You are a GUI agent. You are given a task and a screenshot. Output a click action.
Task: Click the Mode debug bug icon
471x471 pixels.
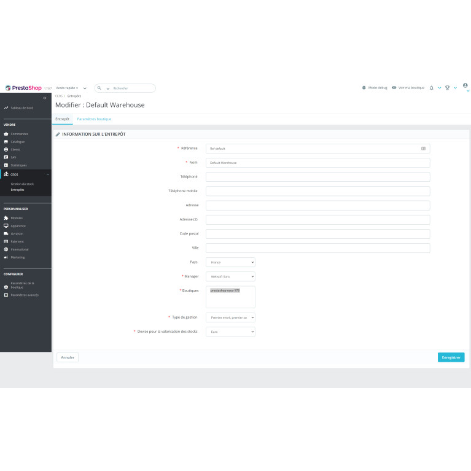(364, 88)
